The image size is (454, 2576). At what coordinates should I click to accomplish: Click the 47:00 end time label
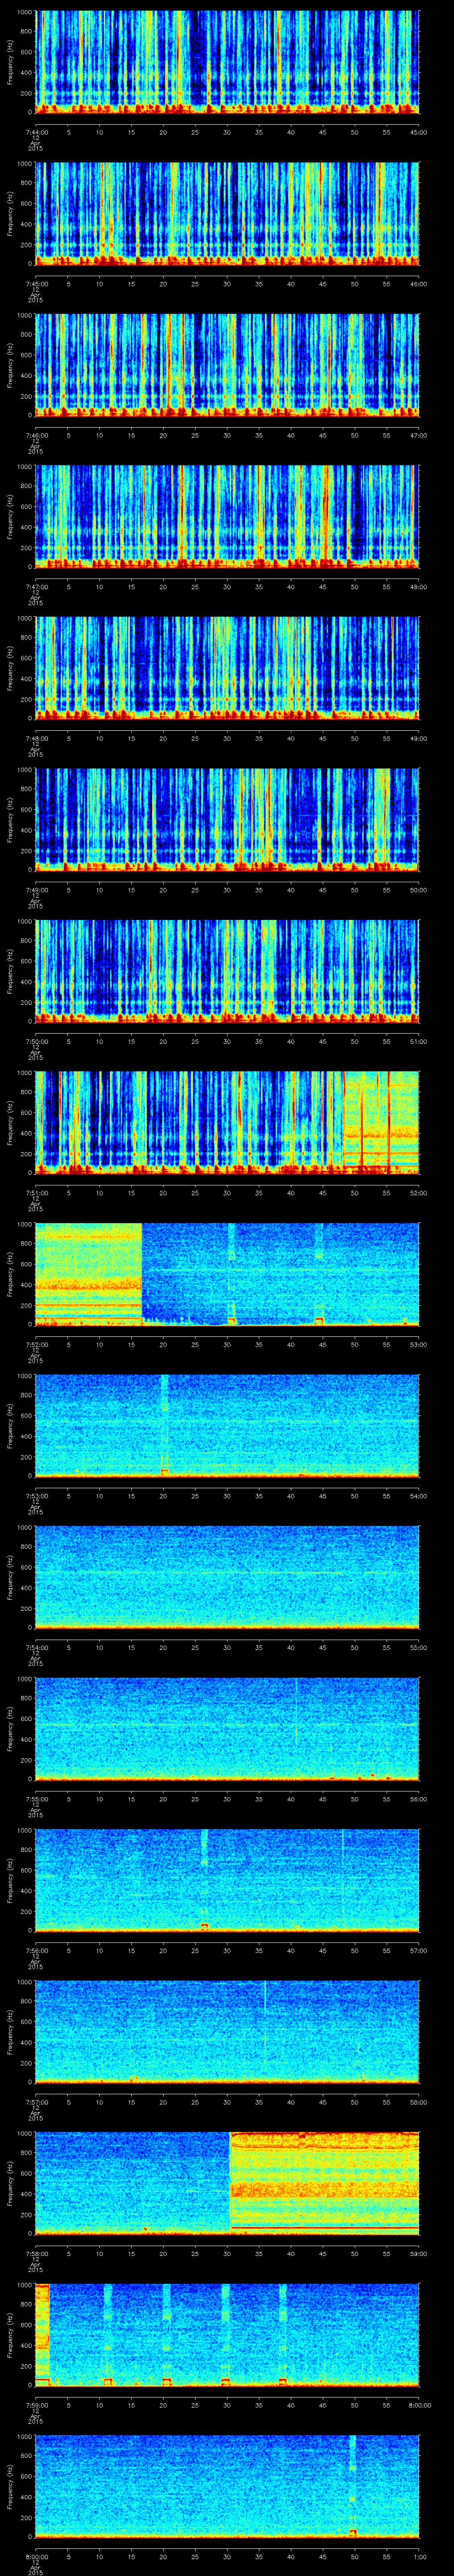(419, 435)
